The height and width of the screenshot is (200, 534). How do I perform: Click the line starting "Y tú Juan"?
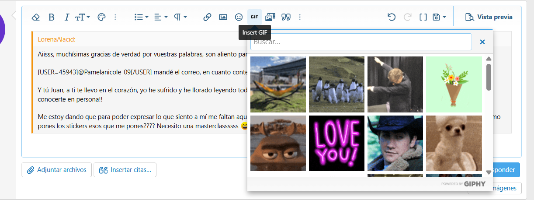tap(143, 90)
